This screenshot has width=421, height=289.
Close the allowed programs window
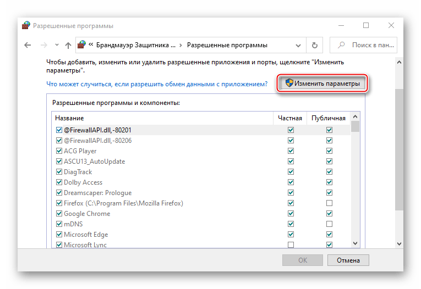tap(391, 25)
